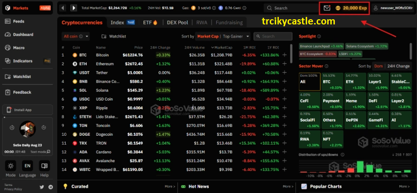Open More link beside Curated
The height and width of the screenshot is (193, 417).
click(x=170, y=186)
